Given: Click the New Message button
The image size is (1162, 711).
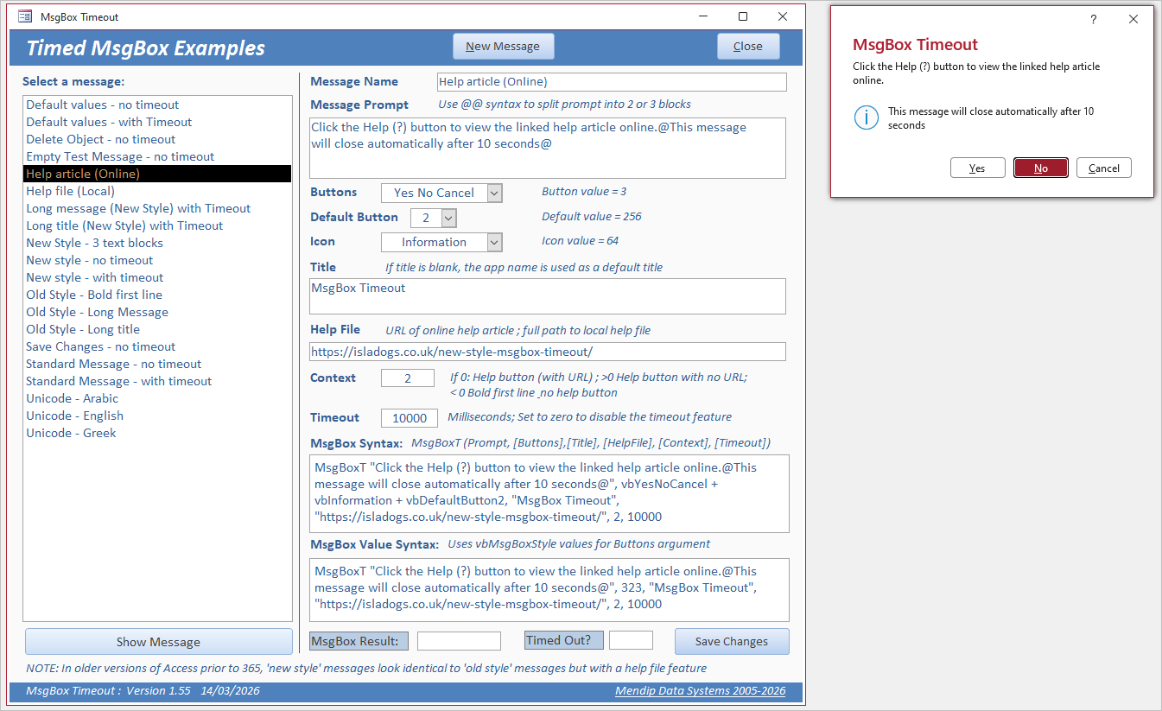Looking at the screenshot, I should click(503, 47).
